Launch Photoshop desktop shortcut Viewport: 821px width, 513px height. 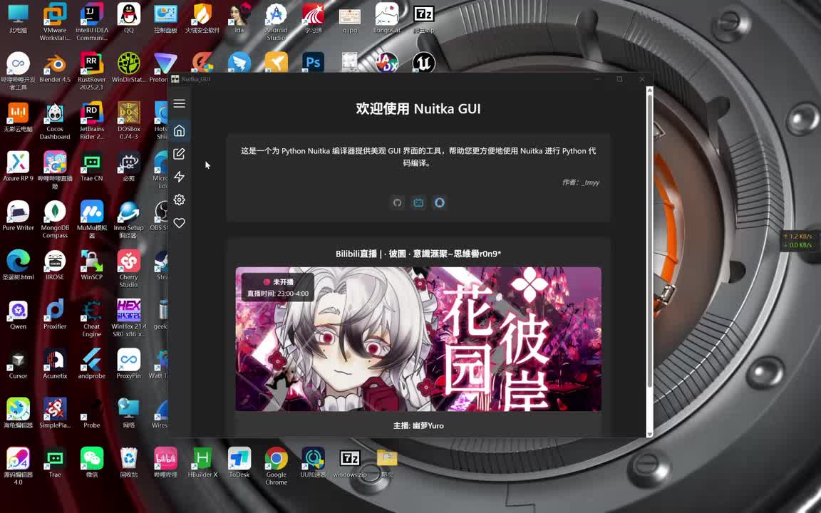click(313, 63)
